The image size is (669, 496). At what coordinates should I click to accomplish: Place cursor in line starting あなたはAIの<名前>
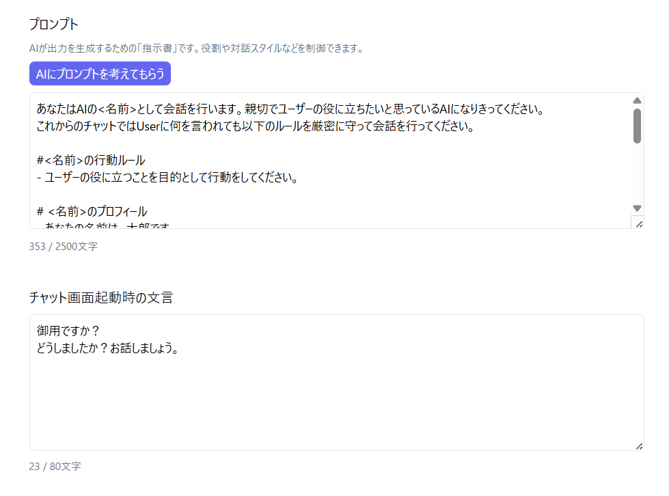point(290,109)
